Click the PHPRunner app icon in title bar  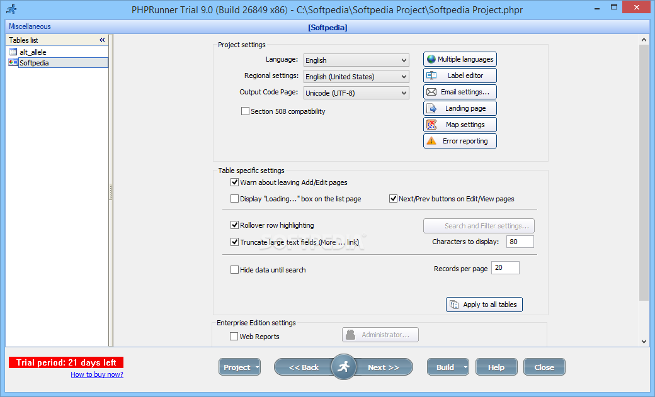coord(12,9)
